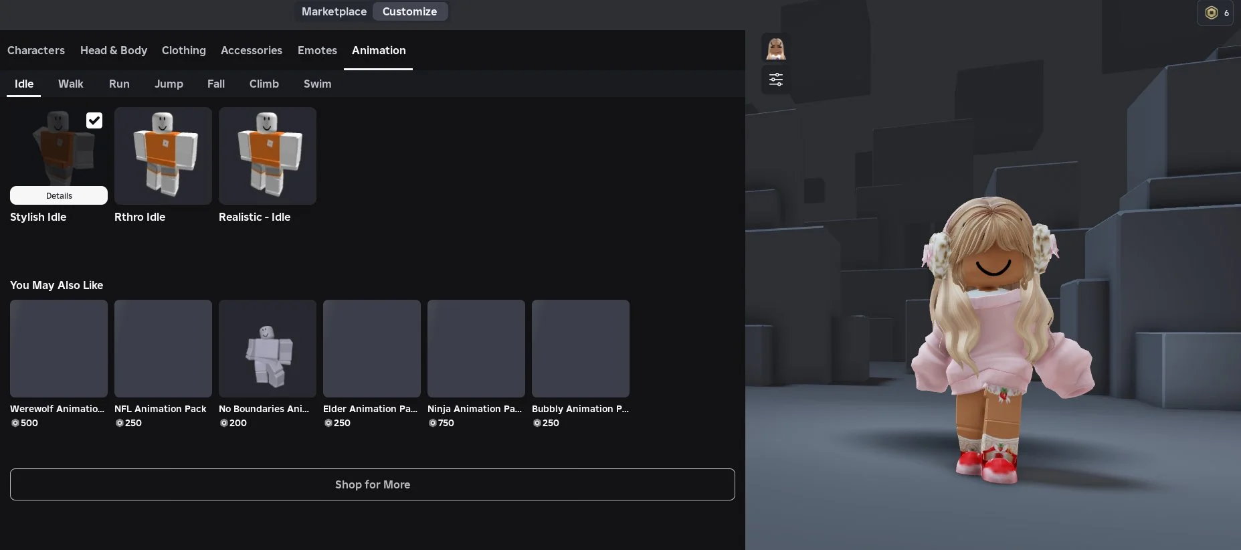Select the Realistic - Idle animation thumbnail
This screenshot has width=1241, height=550.
(x=268, y=156)
